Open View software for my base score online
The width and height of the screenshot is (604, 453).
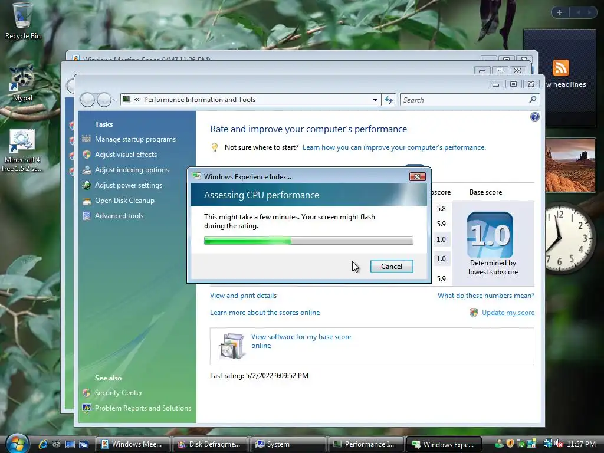(301, 342)
